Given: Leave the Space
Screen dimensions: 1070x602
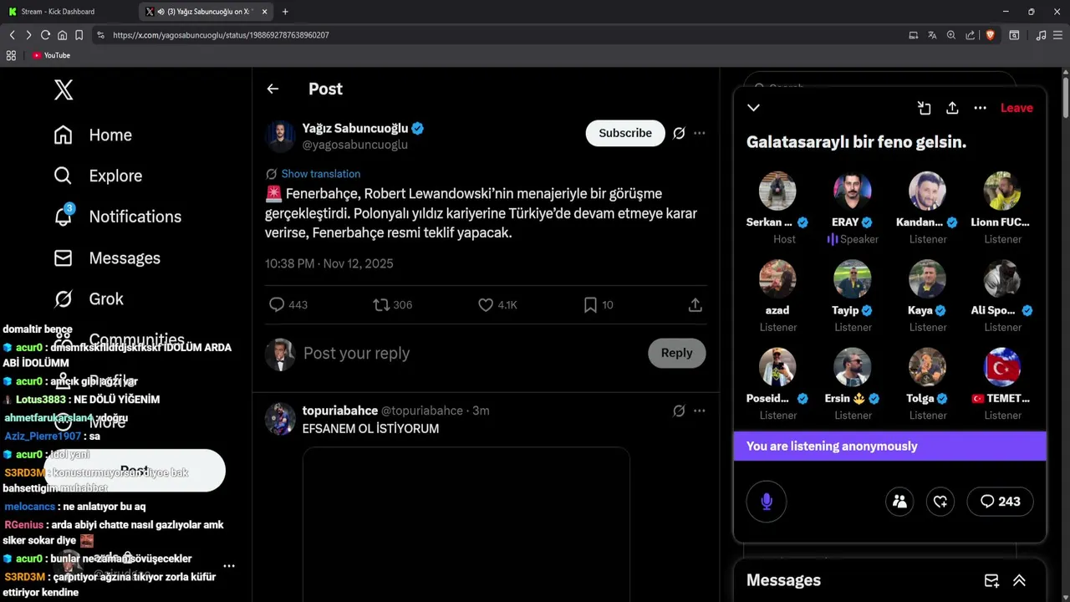Looking at the screenshot, I should pyautogui.click(x=1016, y=108).
